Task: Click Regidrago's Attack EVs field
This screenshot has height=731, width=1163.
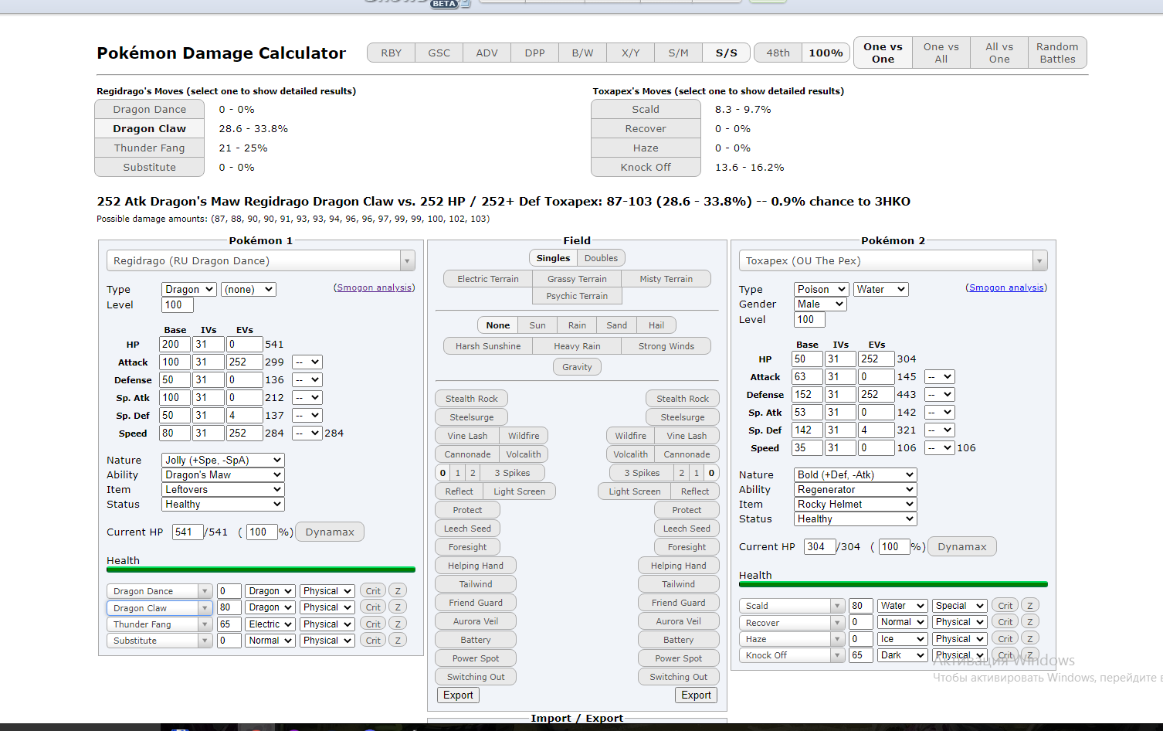Action: click(244, 362)
